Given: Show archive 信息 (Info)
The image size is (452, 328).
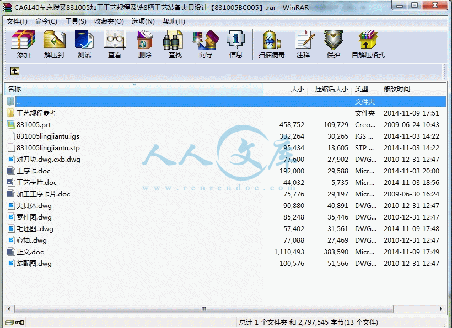Looking at the screenshot, I should point(236,43).
